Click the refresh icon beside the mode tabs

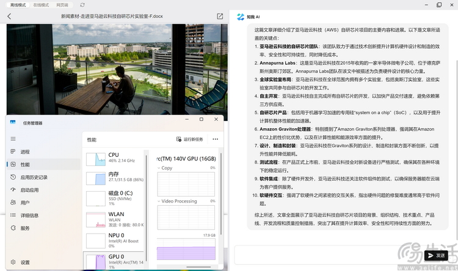click(x=82, y=5)
